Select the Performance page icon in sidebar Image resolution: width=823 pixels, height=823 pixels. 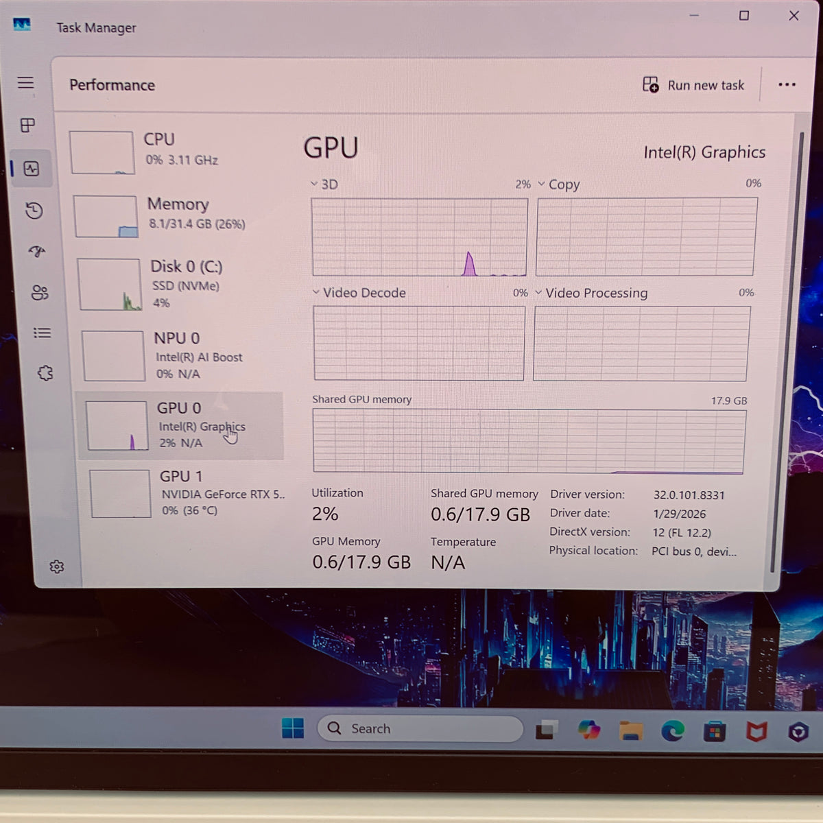32,169
